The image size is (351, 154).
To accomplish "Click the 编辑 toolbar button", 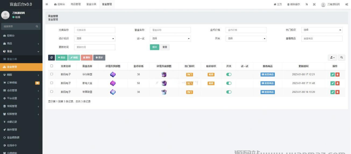I will pos(74,58).
